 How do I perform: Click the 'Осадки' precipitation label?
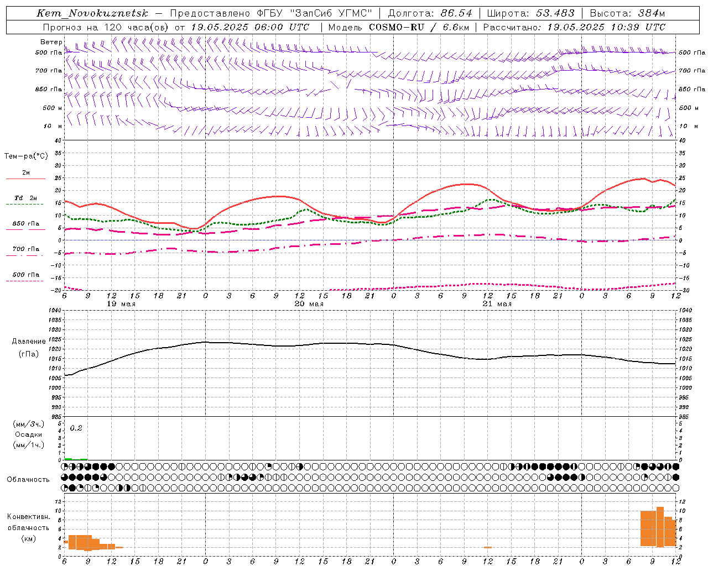[29, 434]
